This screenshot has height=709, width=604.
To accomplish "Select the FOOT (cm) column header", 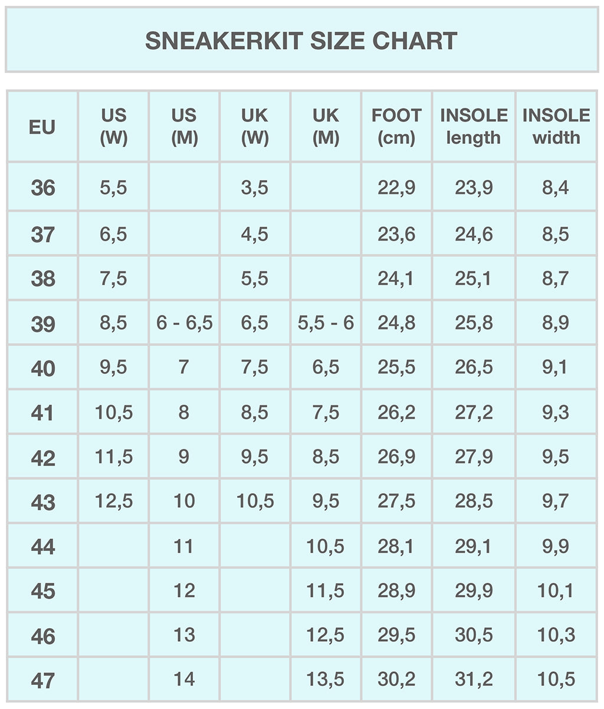I will pos(396,126).
